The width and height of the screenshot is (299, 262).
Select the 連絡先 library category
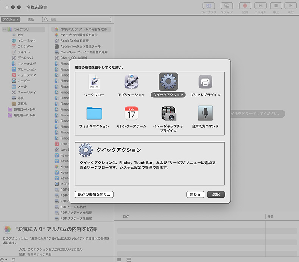coord(19,104)
